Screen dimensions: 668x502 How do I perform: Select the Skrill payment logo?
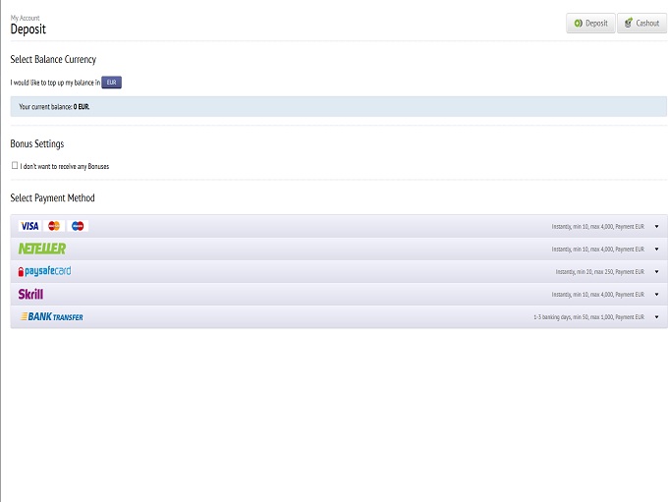(x=30, y=294)
